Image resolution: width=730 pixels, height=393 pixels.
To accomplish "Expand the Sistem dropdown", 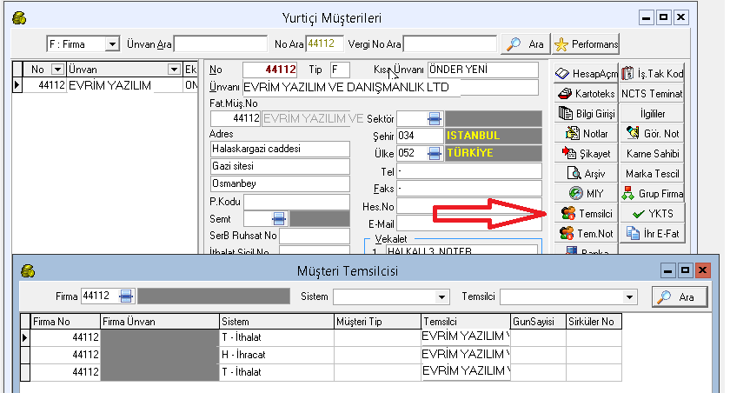I will (x=441, y=296).
